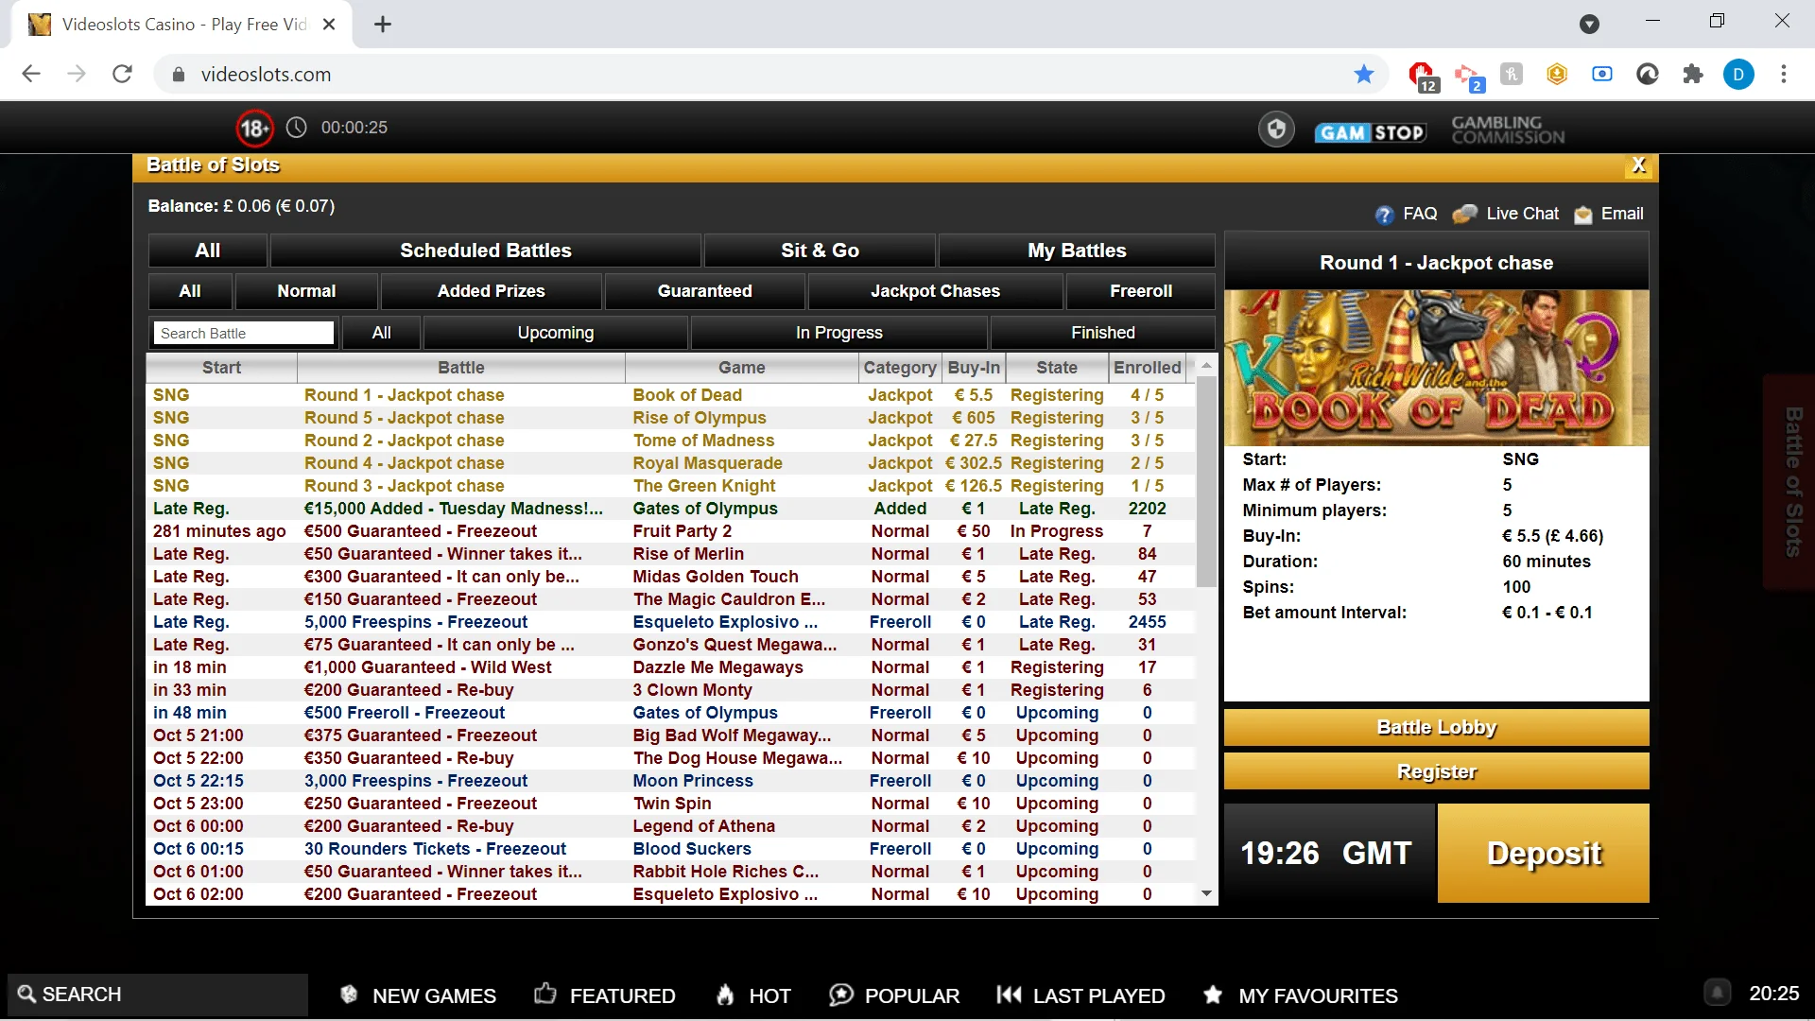Click the battle list scrollbar thumb

pyautogui.click(x=1206, y=482)
